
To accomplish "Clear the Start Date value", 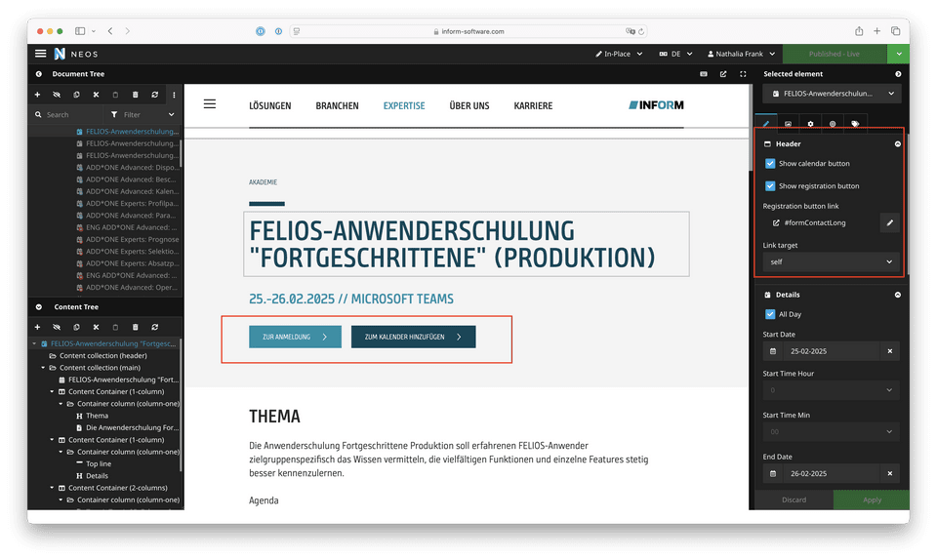I will coord(890,351).
